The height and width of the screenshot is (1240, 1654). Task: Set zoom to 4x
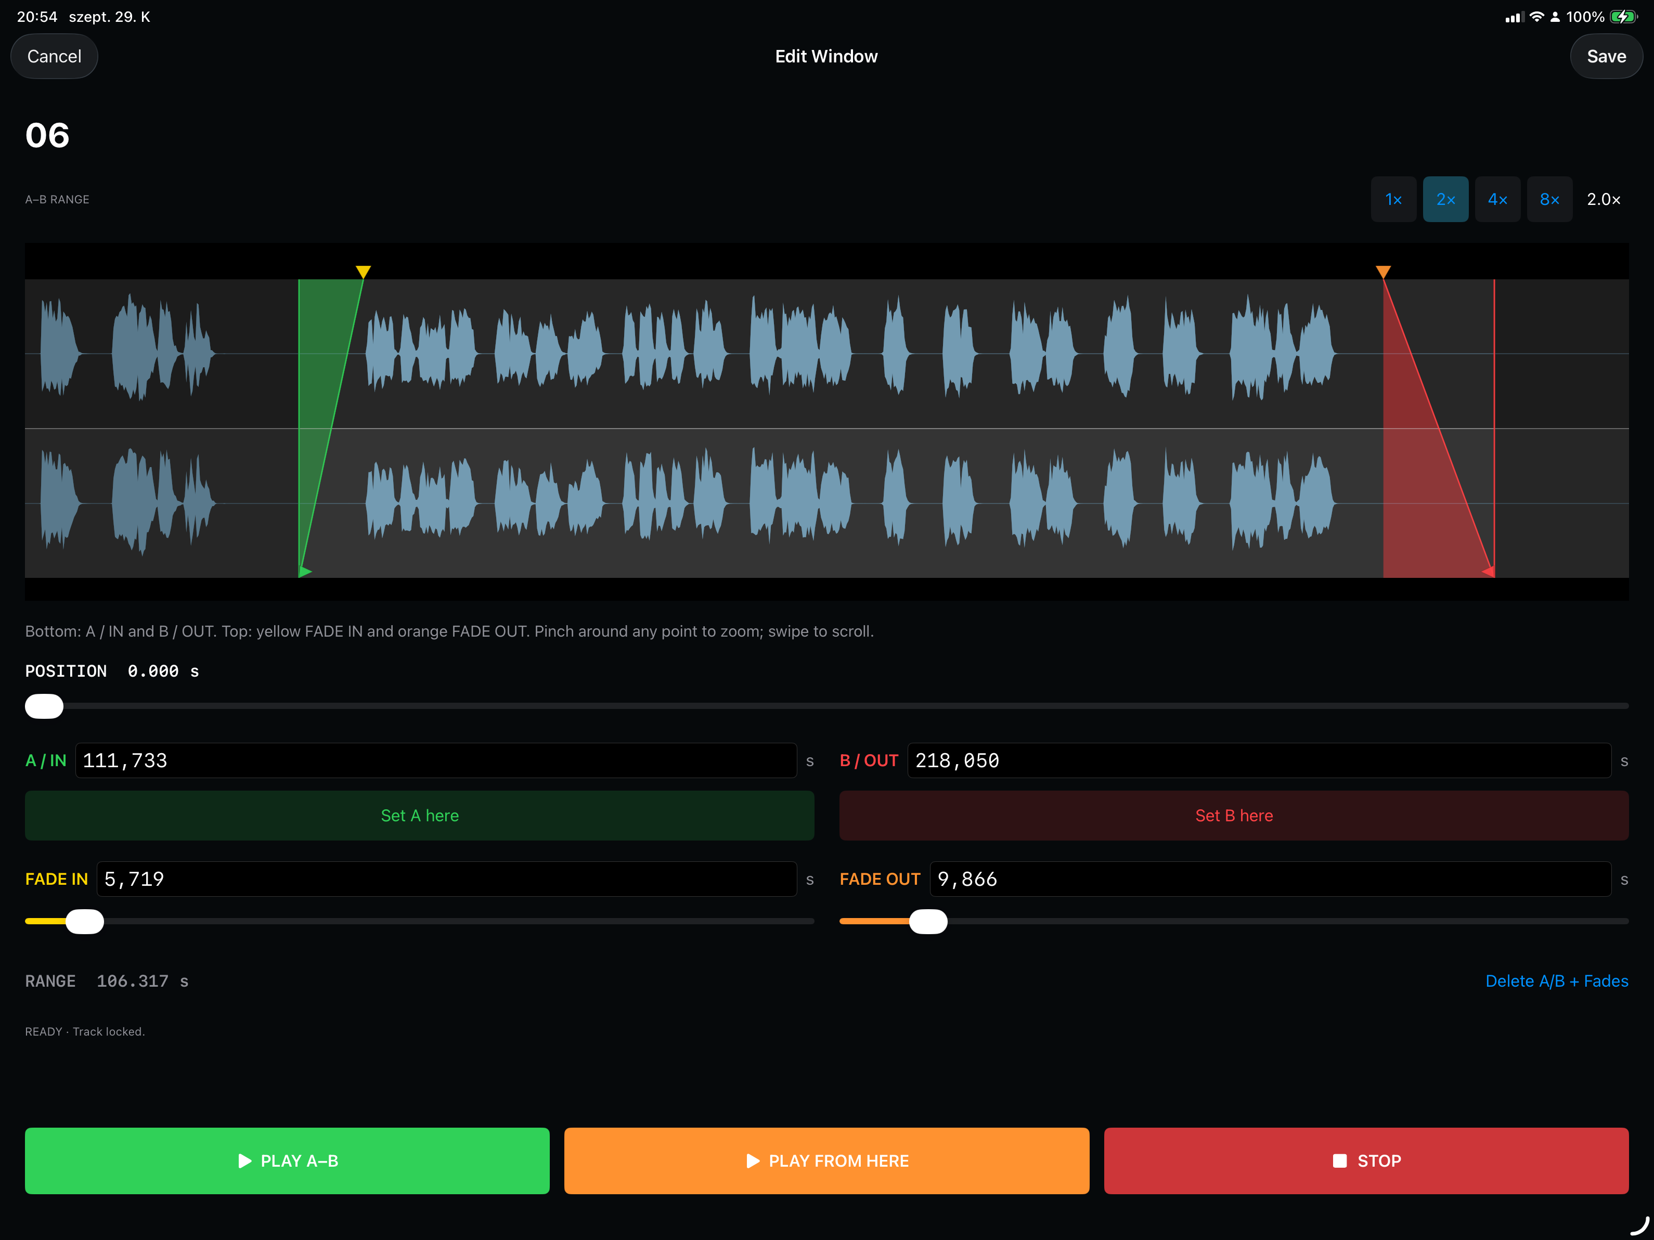pyautogui.click(x=1498, y=200)
